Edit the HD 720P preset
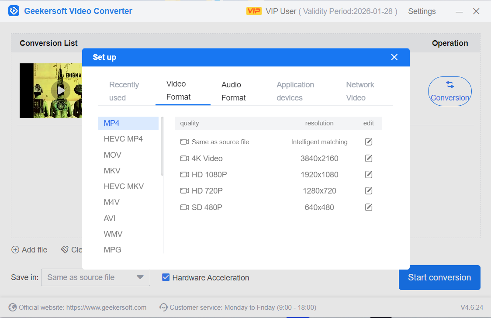Image resolution: width=491 pixels, height=318 pixels. point(369,190)
